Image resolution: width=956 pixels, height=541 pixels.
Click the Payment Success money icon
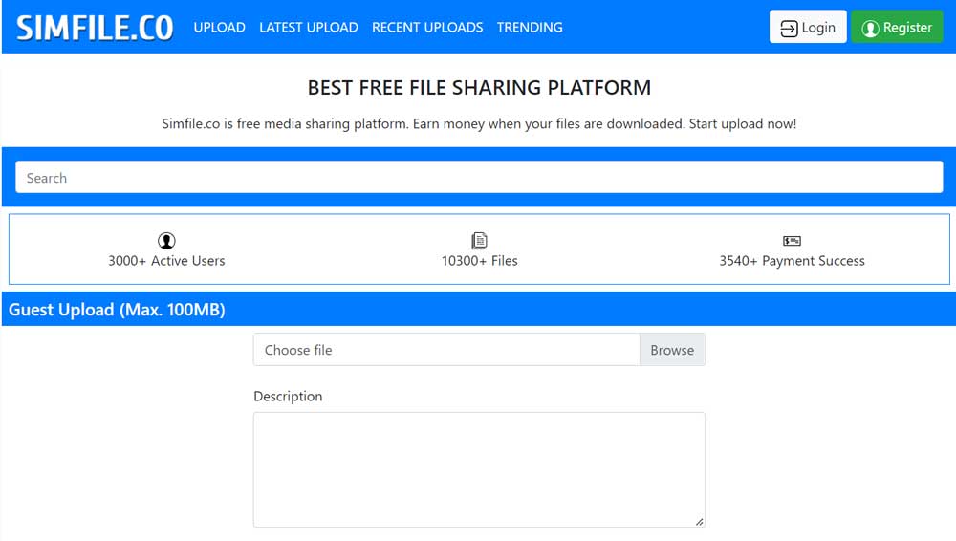pos(792,241)
